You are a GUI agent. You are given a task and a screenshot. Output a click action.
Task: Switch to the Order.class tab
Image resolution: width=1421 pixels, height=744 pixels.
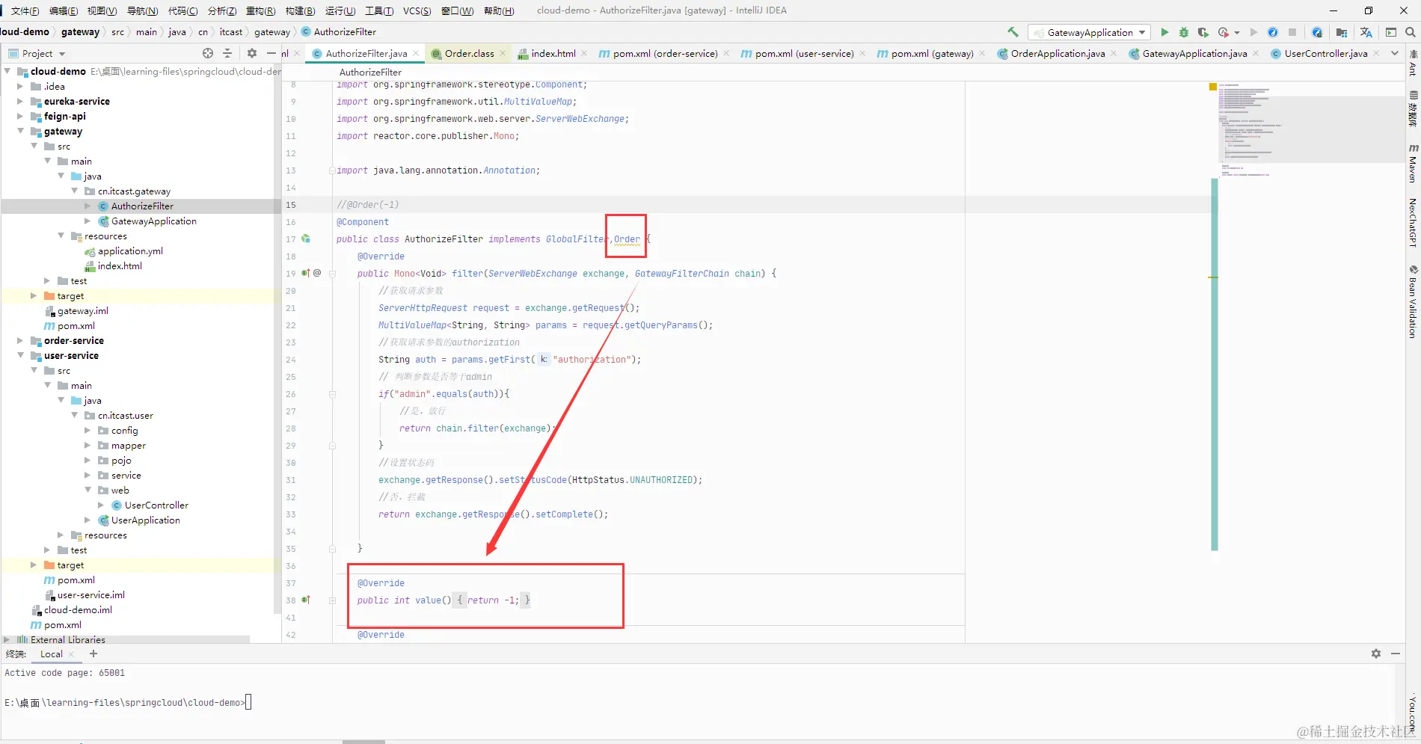[x=469, y=53]
